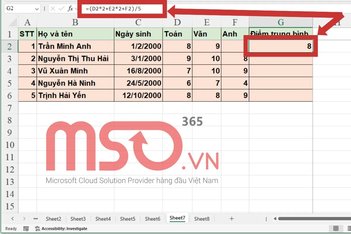Click the vertical ellipsis beside the sheet tabs
This screenshot has width=351, height=234.
(x=266, y=218)
